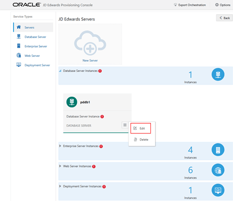Click the DATABASE SERVER label on card

79,126
